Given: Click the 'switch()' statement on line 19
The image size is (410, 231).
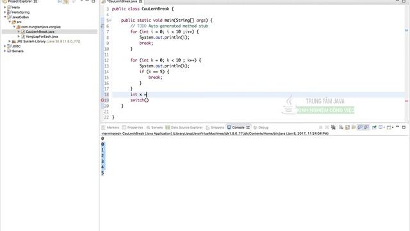Looking at the screenshot, I should pyautogui.click(x=140, y=100).
